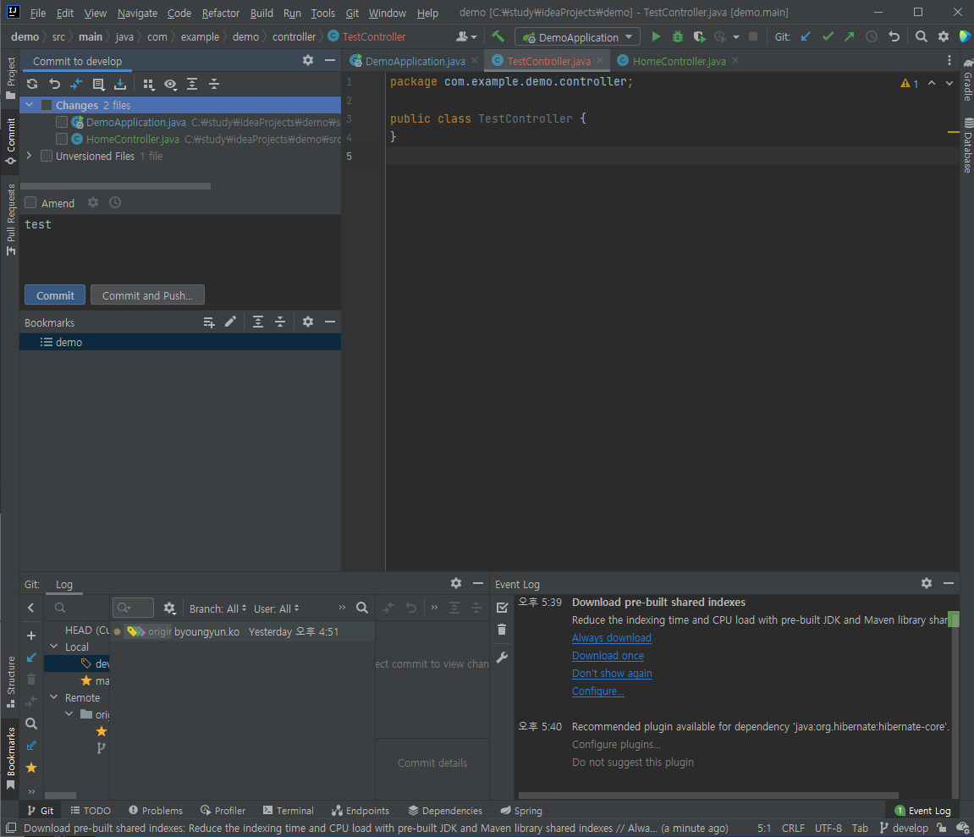Enable the Amend checkbox

pyautogui.click(x=31, y=203)
